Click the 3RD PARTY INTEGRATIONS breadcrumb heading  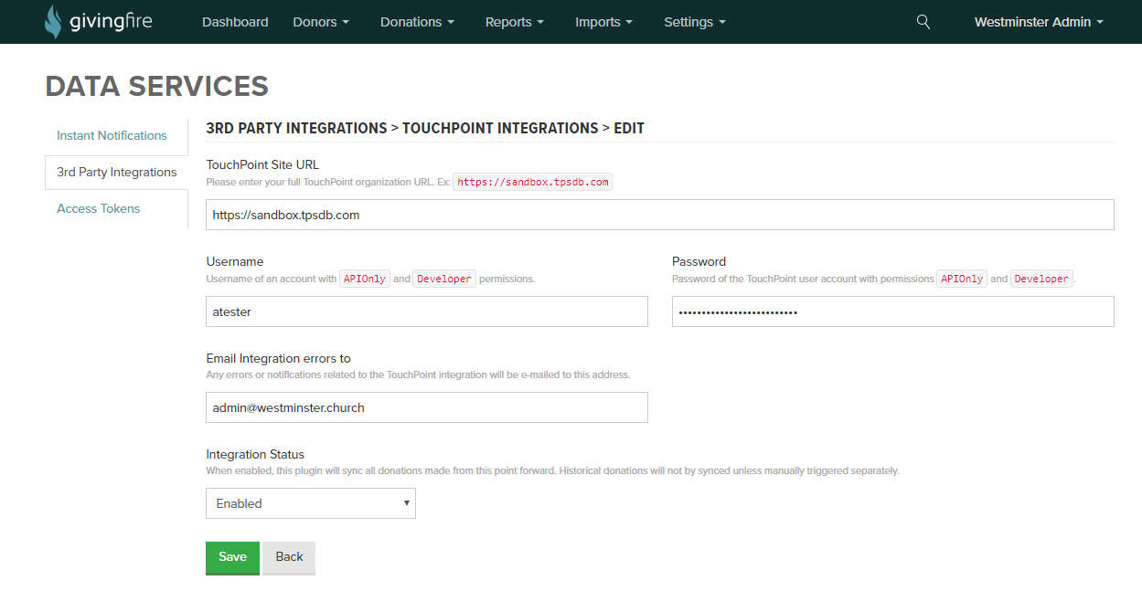[x=296, y=128]
